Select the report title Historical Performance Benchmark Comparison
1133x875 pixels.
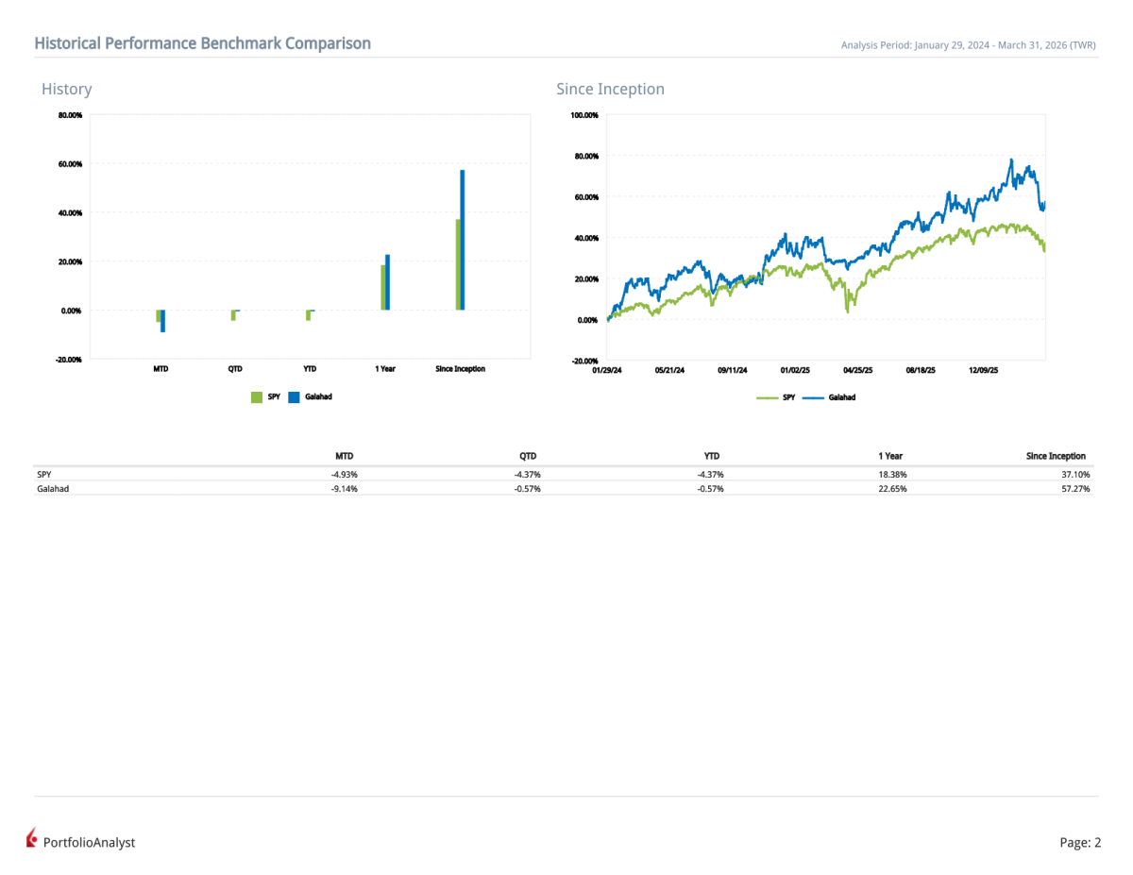202,43
